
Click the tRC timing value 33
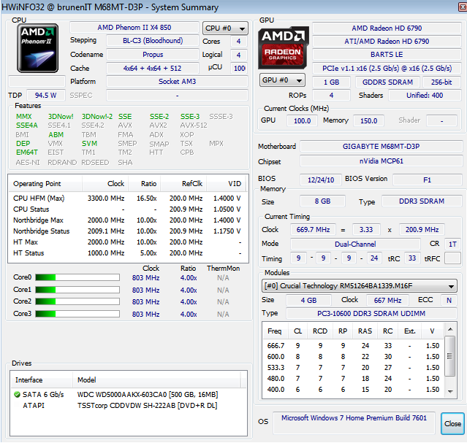[412, 258]
